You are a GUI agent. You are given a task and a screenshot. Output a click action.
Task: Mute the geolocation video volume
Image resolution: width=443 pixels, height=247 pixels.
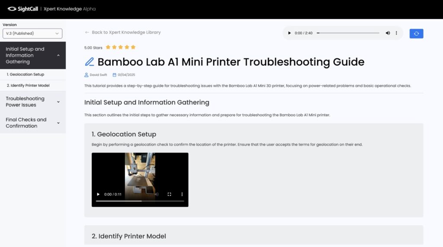(x=157, y=194)
